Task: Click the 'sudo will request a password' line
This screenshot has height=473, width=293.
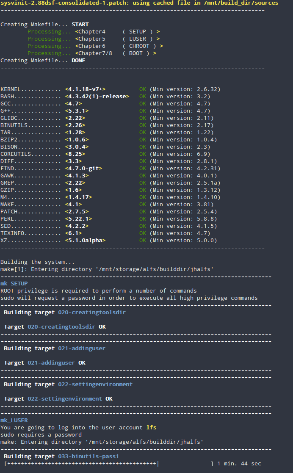Action: coord(129,299)
